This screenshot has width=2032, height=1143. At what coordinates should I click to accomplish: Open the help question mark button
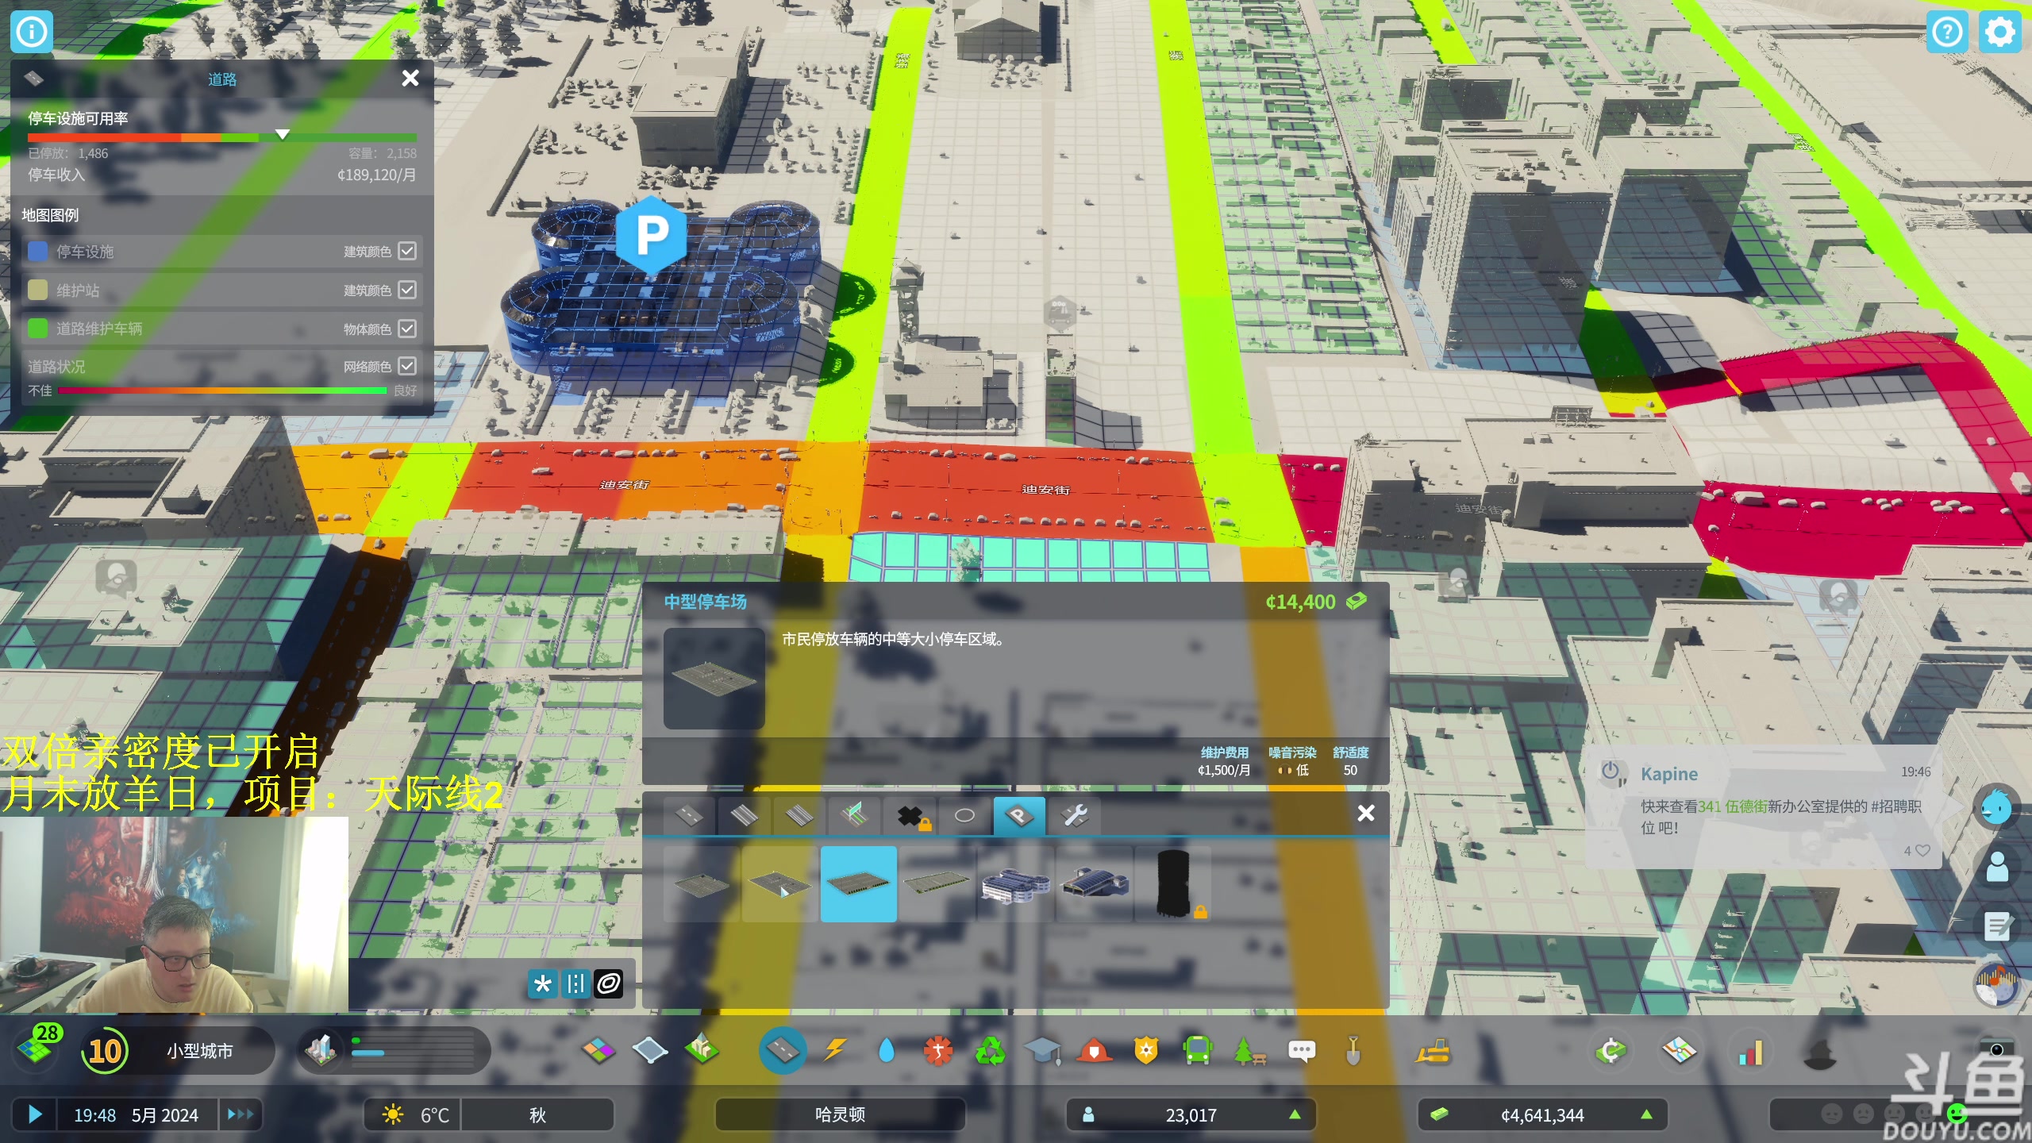pyautogui.click(x=1947, y=32)
